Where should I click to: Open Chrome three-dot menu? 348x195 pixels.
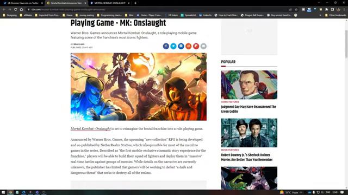click(344, 10)
